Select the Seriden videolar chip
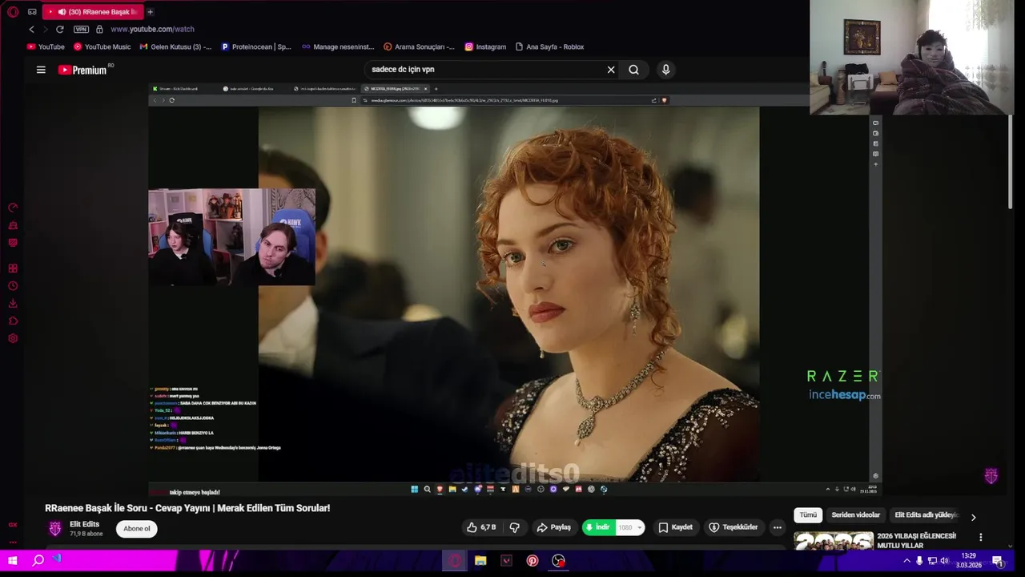The height and width of the screenshot is (577, 1025). coord(855,515)
